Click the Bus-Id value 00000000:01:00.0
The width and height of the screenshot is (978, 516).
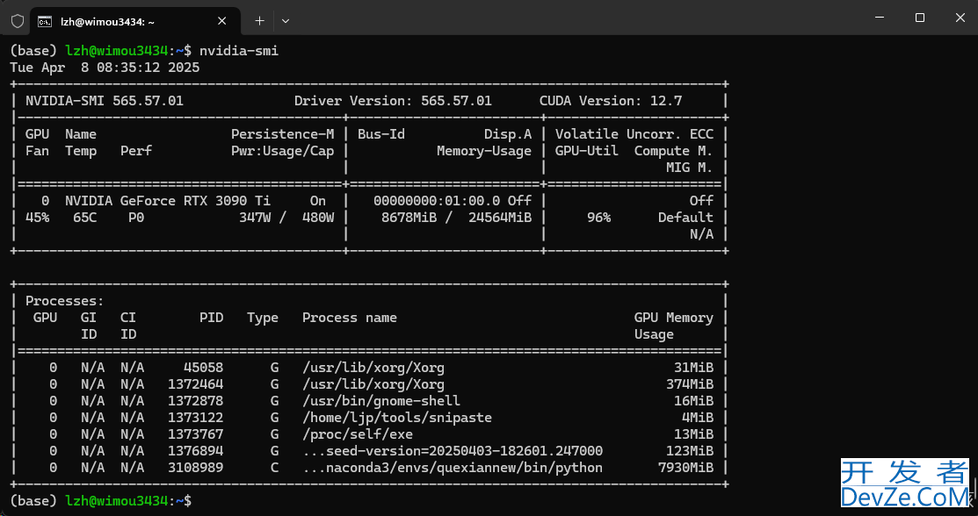pos(438,201)
